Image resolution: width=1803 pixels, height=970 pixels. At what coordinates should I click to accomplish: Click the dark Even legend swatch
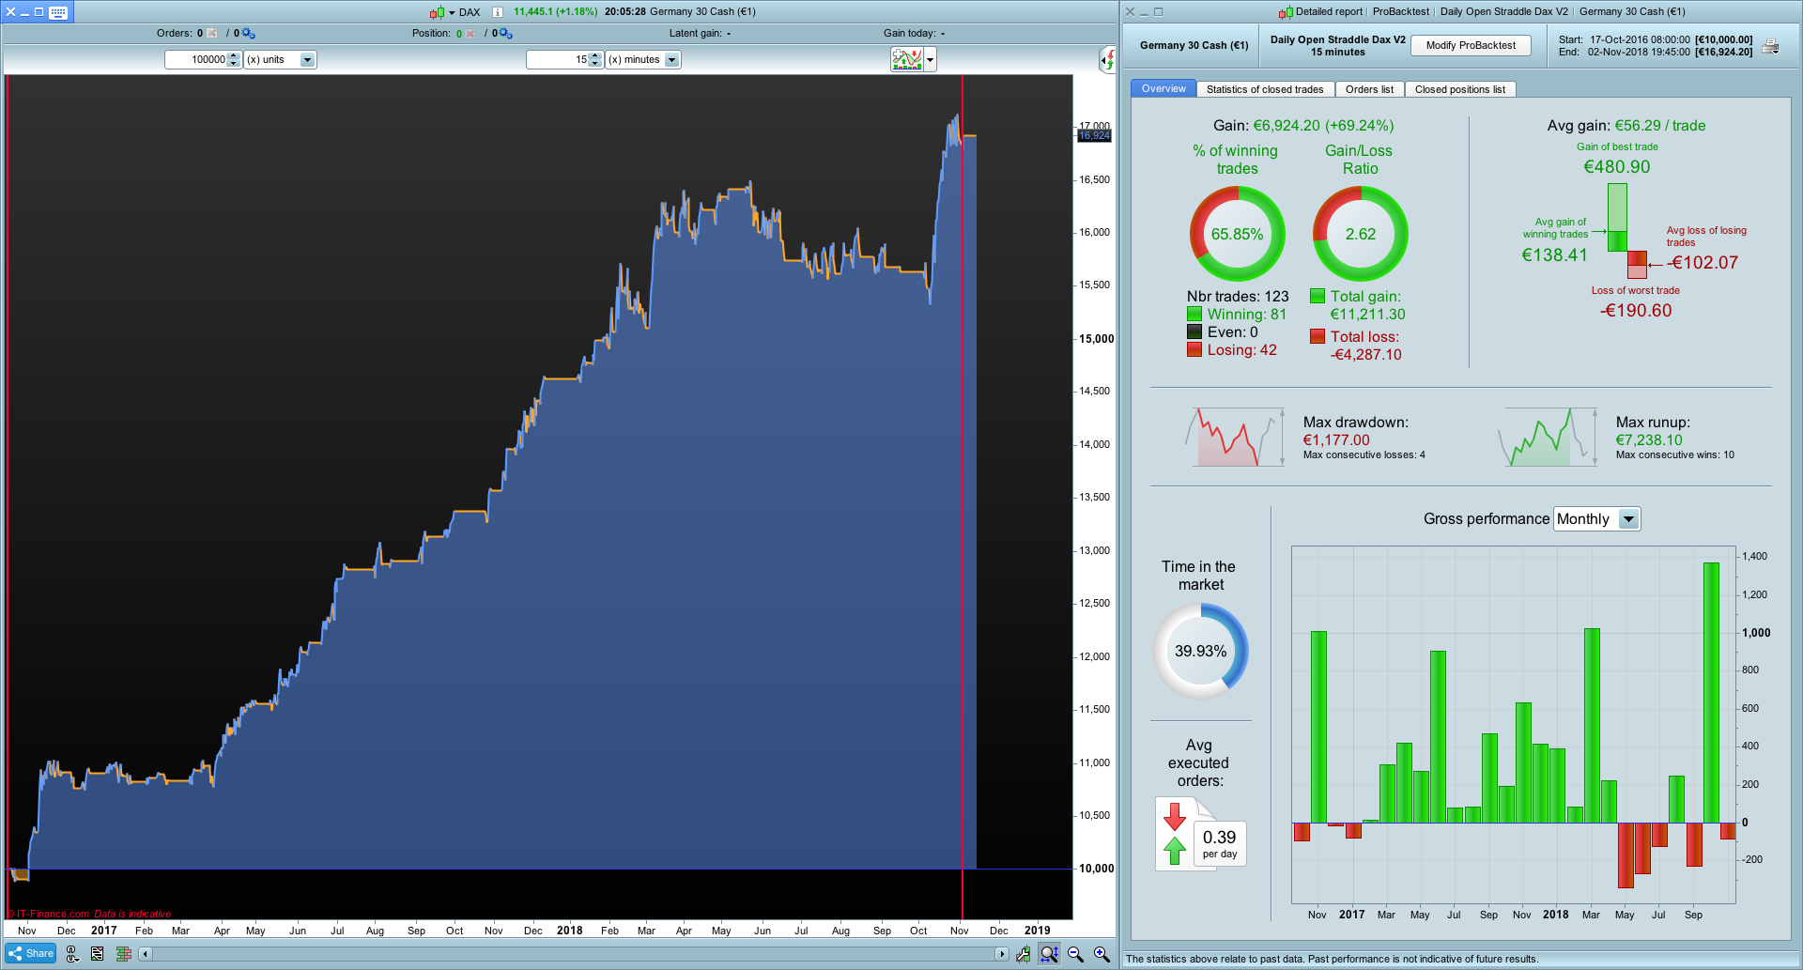pos(1194,331)
